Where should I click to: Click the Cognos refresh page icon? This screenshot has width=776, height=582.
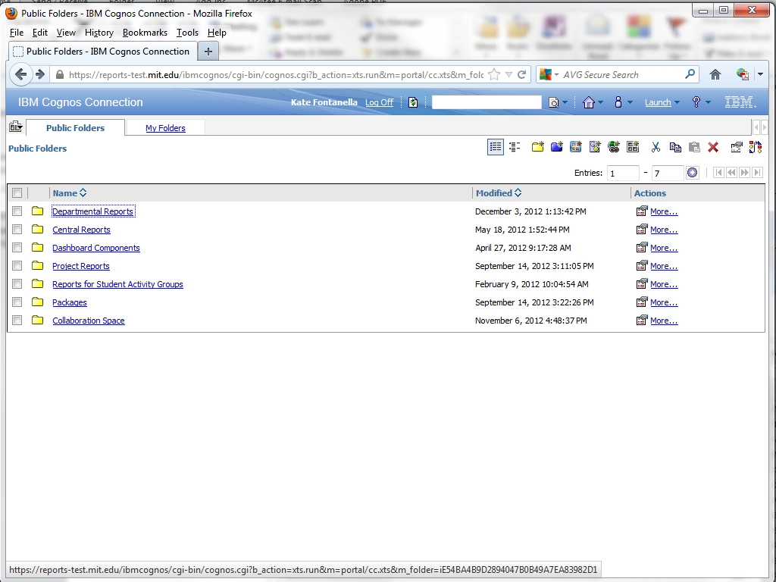click(413, 102)
